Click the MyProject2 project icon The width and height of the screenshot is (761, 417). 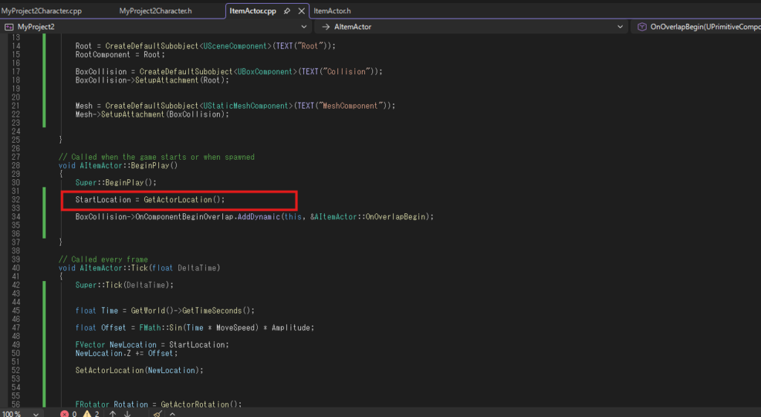click(x=9, y=27)
